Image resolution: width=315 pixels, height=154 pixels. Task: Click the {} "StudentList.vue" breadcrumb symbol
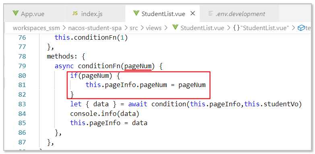click(261, 28)
